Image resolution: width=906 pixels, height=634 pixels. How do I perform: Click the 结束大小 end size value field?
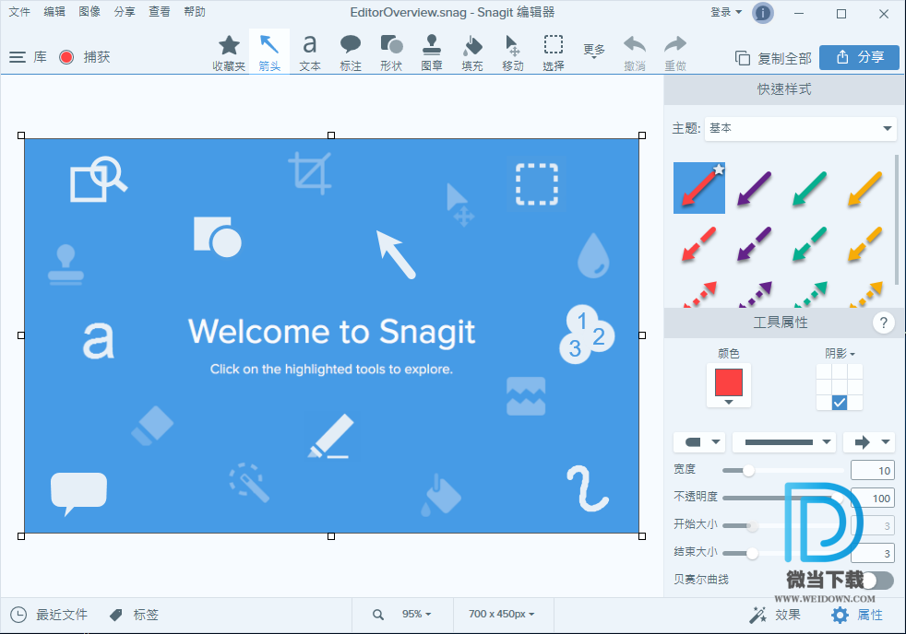tap(873, 554)
